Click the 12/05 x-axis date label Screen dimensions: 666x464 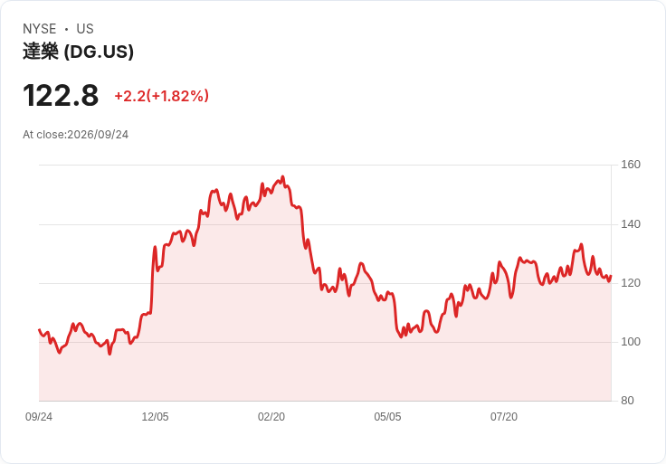coord(155,417)
